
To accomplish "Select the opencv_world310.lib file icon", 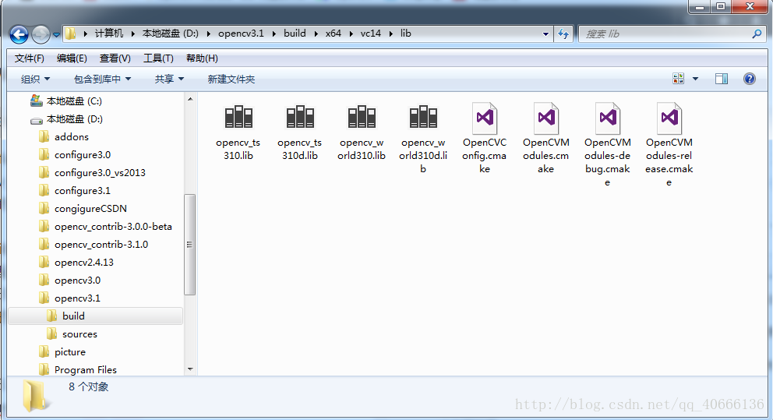I will (x=362, y=118).
